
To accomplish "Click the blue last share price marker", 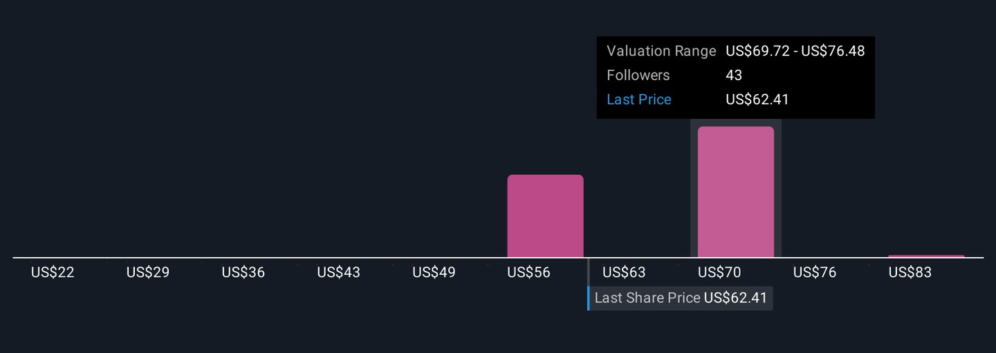I will (x=589, y=298).
